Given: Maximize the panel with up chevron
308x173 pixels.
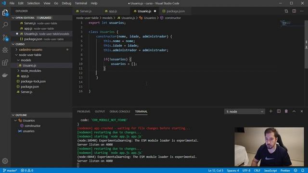Looking at the screenshot, I should [294, 111].
